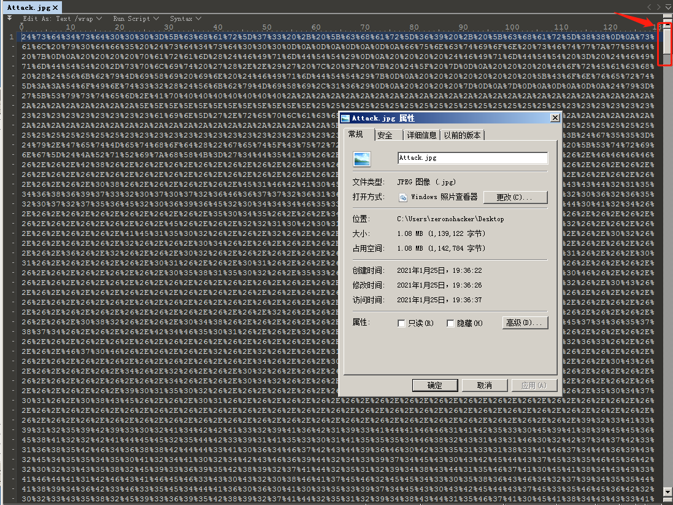Image resolution: width=673 pixels, height=505 pixels.
Task: Click the 创建时间 value 19:36:22
Action: pyautogui.click(x=439, y=270)
